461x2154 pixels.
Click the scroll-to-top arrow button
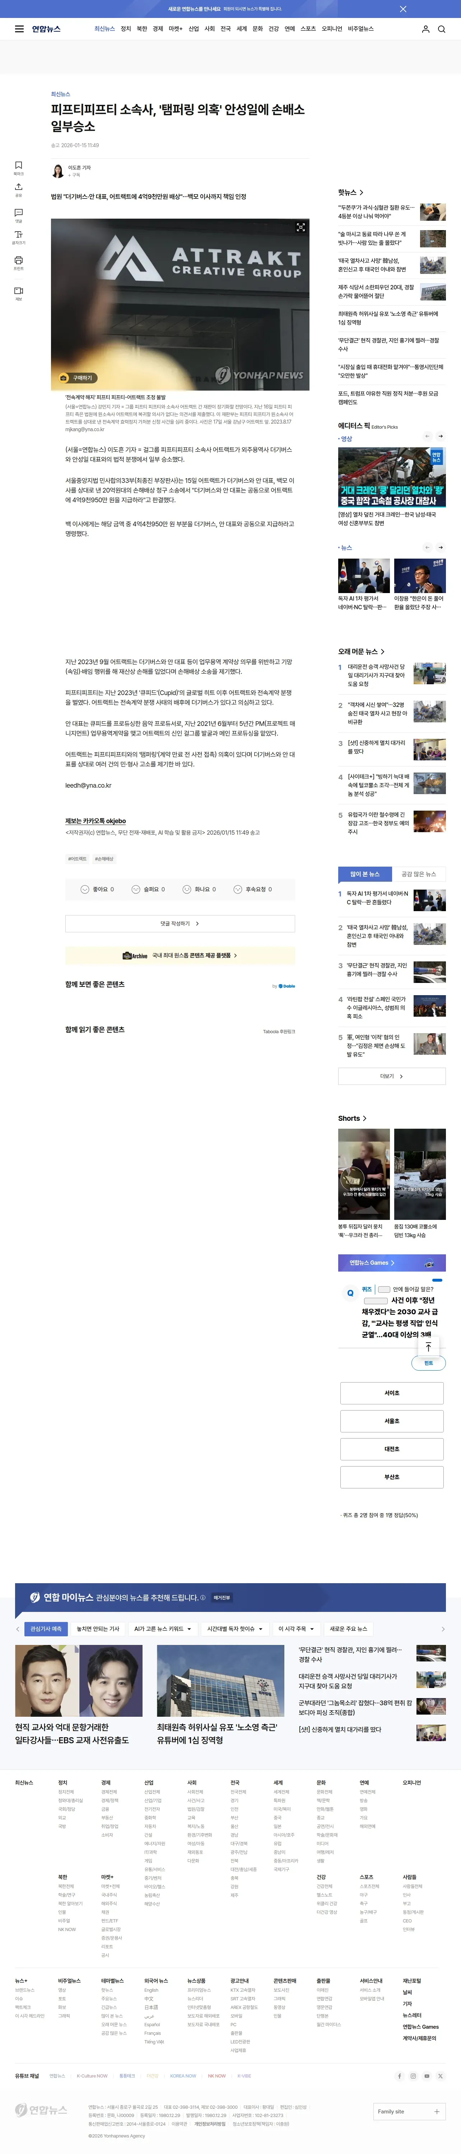(428, 1347)
